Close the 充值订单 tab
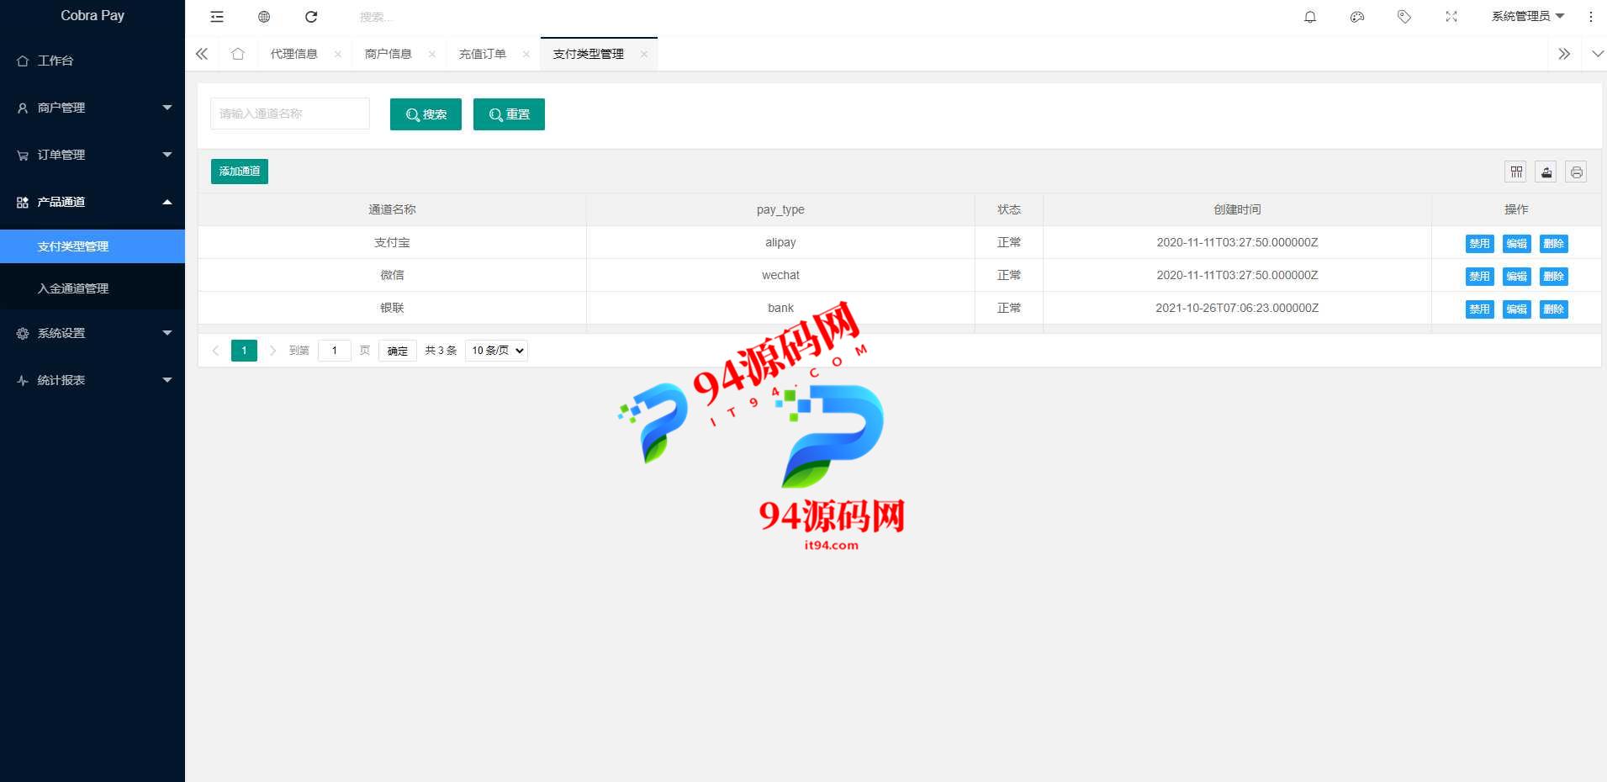Screen dimensions: 1607x782 click(x=526, y=54)
